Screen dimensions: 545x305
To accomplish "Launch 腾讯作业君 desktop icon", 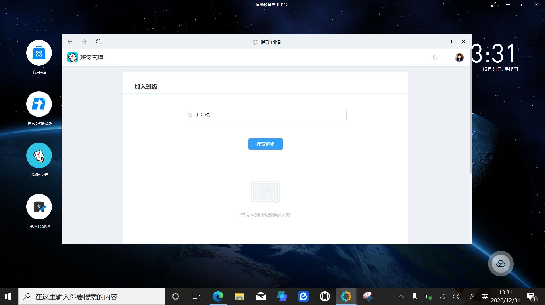I will [x=39, y=156].
